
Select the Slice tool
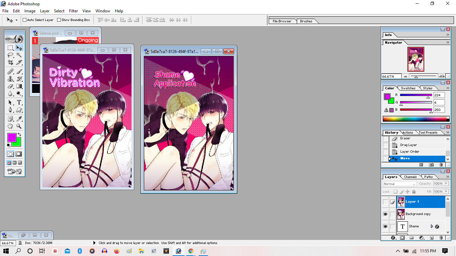coord(19,62)
